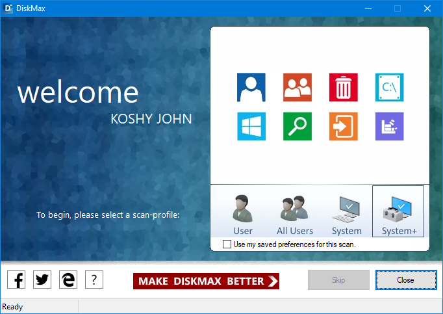
Task: Choose the System+ scan profile
Action: 398,211
